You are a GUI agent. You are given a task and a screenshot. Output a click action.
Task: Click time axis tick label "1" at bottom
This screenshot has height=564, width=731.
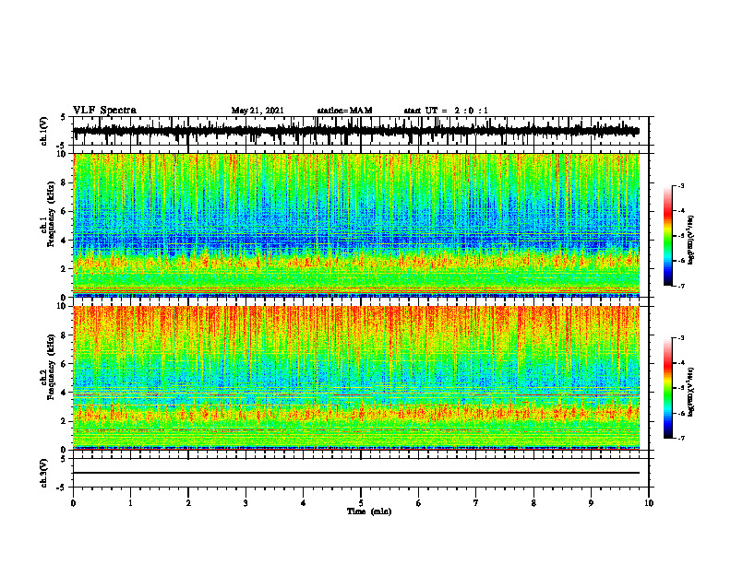(x=130, y=503)
